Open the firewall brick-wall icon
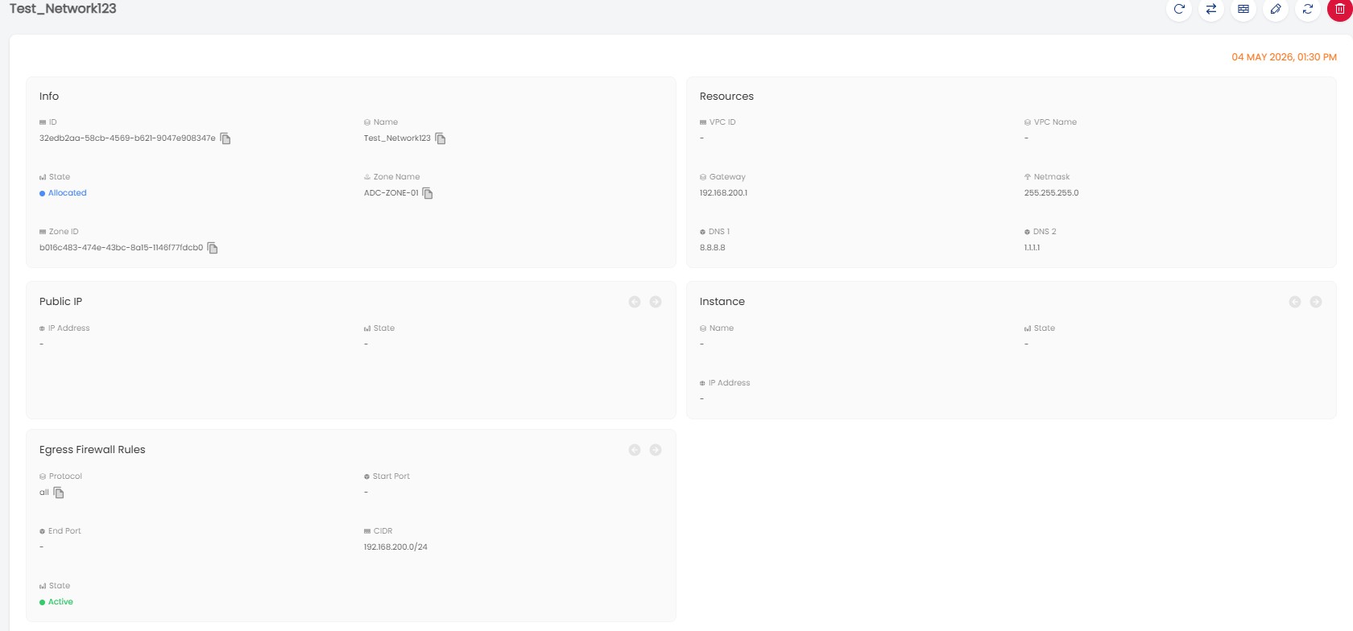This screenshot has height=631, width=1353. pos(1243,9)
